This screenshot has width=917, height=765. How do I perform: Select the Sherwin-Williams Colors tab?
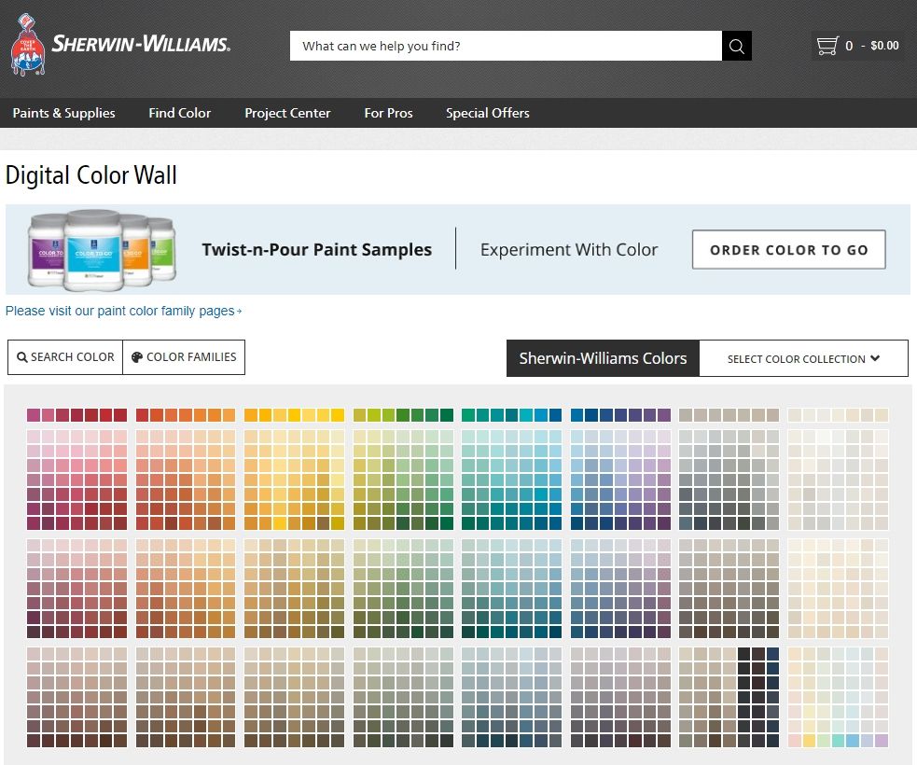(602, 358)
